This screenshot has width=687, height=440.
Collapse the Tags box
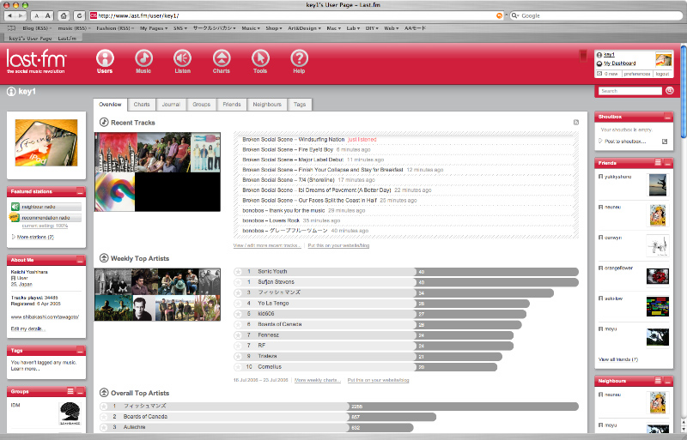click(80, 351)
